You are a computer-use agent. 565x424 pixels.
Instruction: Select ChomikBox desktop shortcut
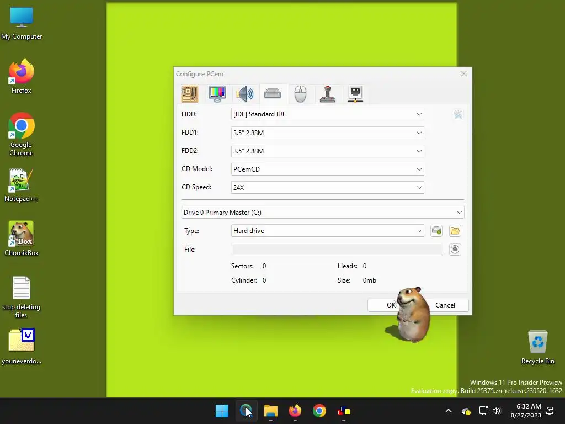(x=22, y=239)
